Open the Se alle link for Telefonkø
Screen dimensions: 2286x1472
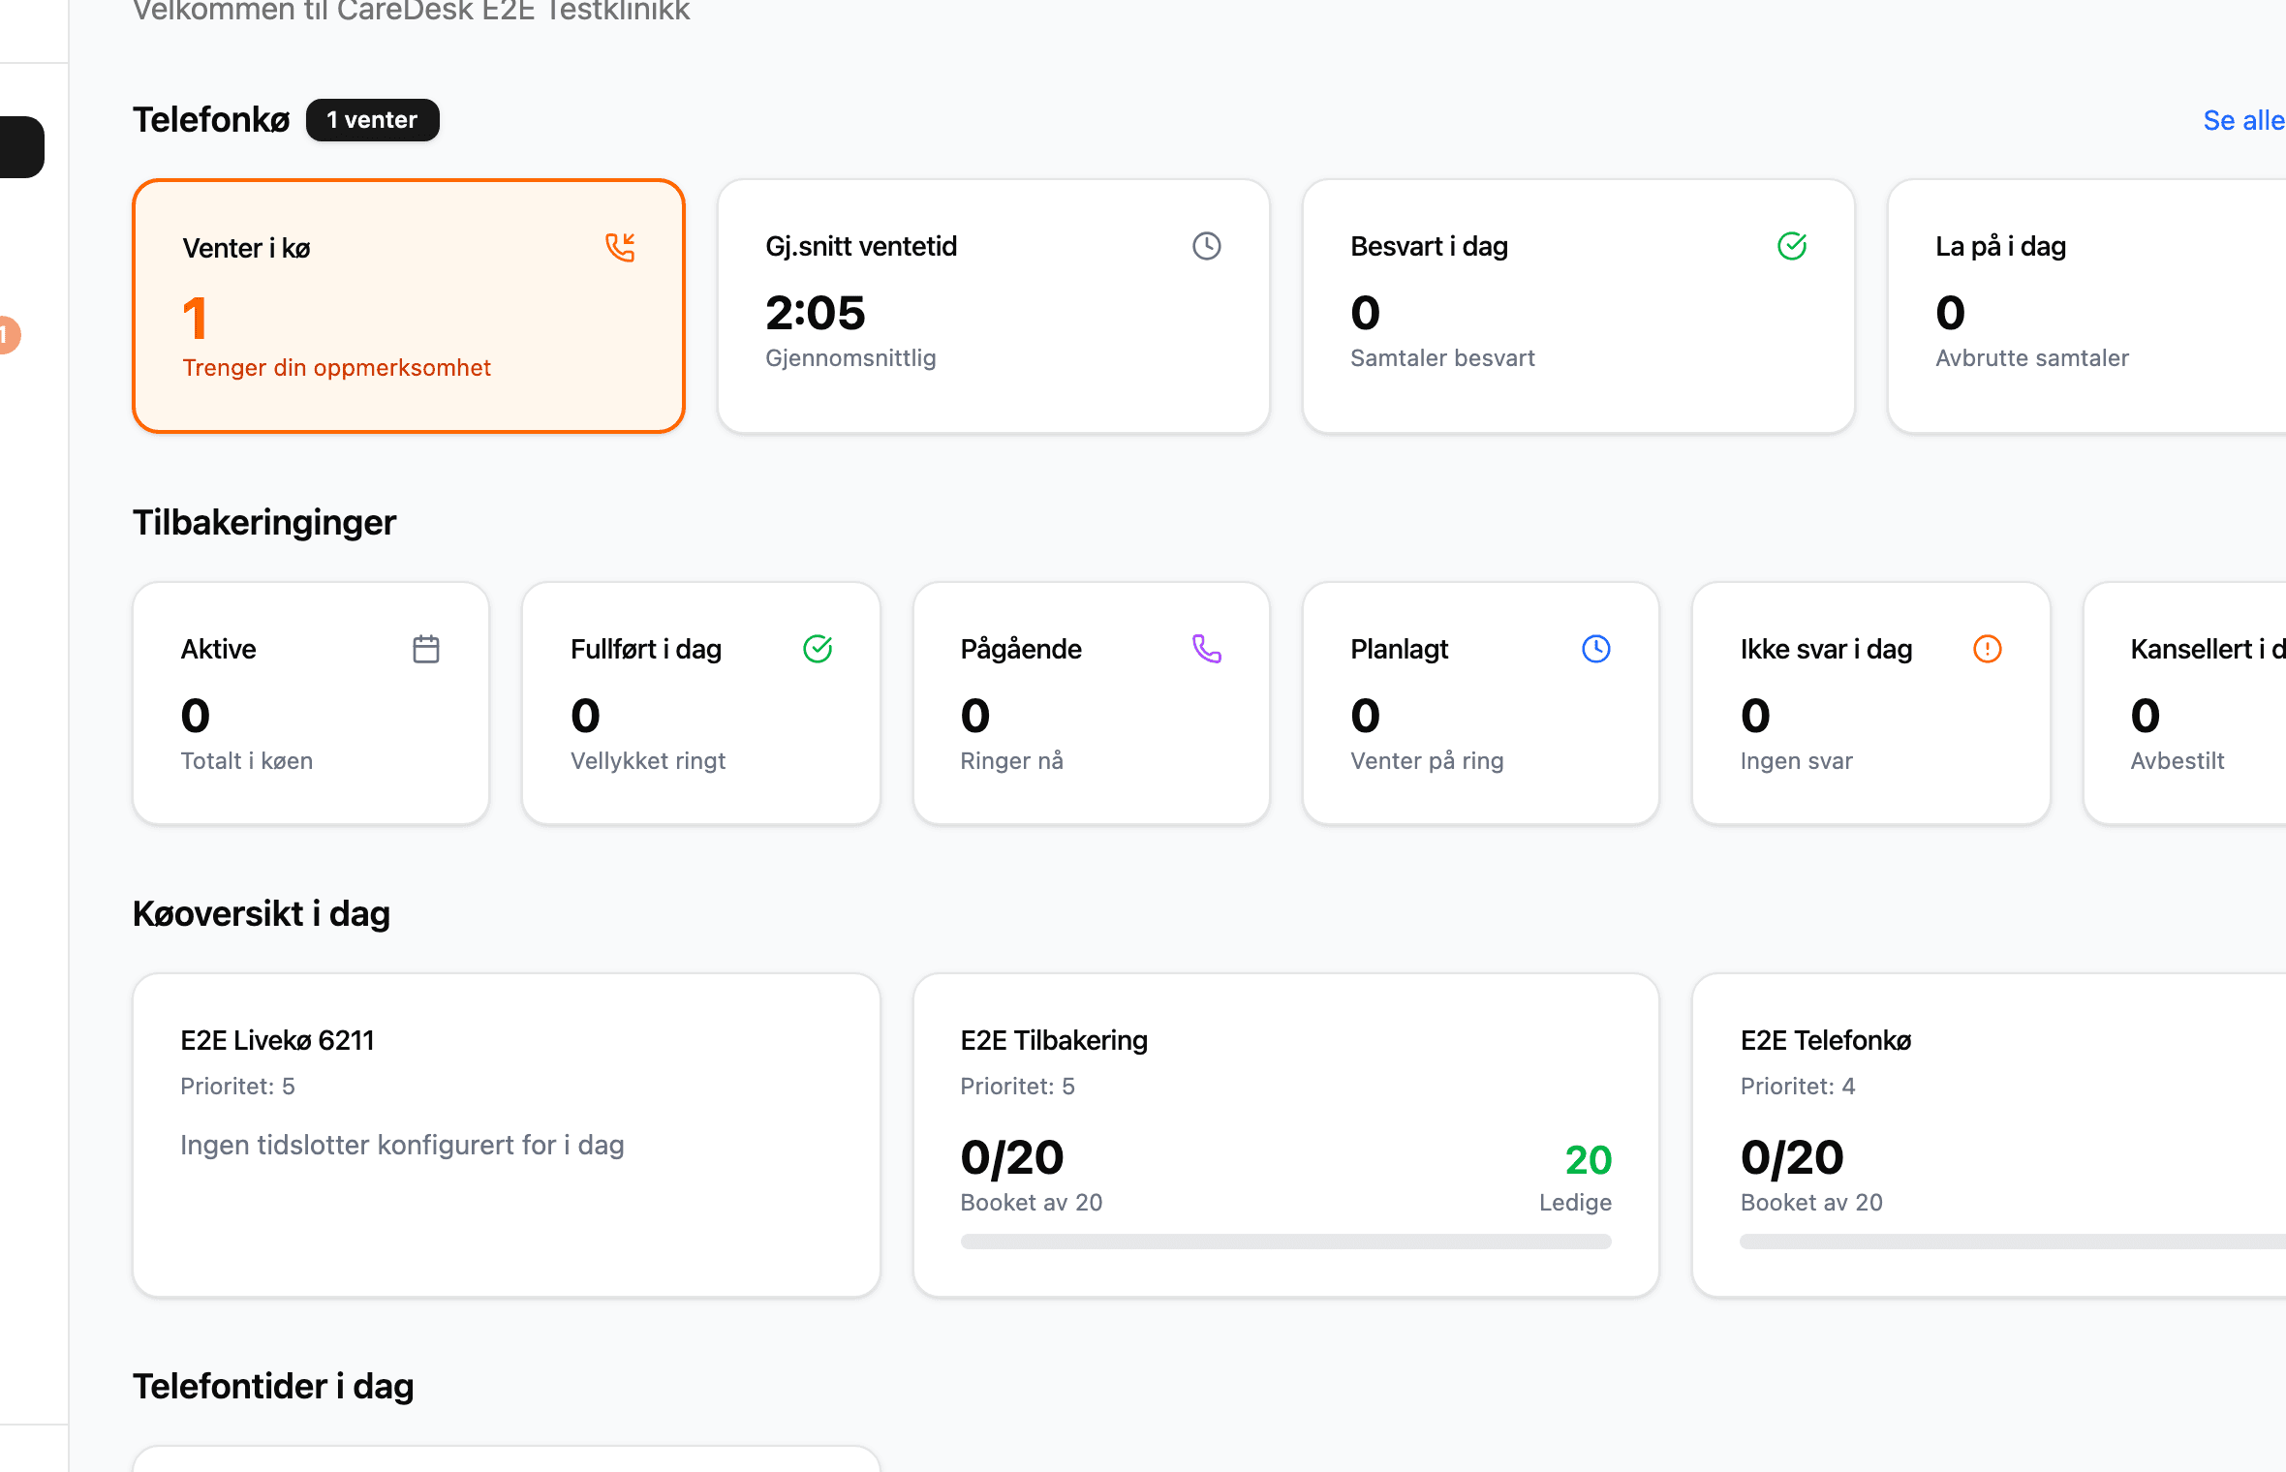2243,120
